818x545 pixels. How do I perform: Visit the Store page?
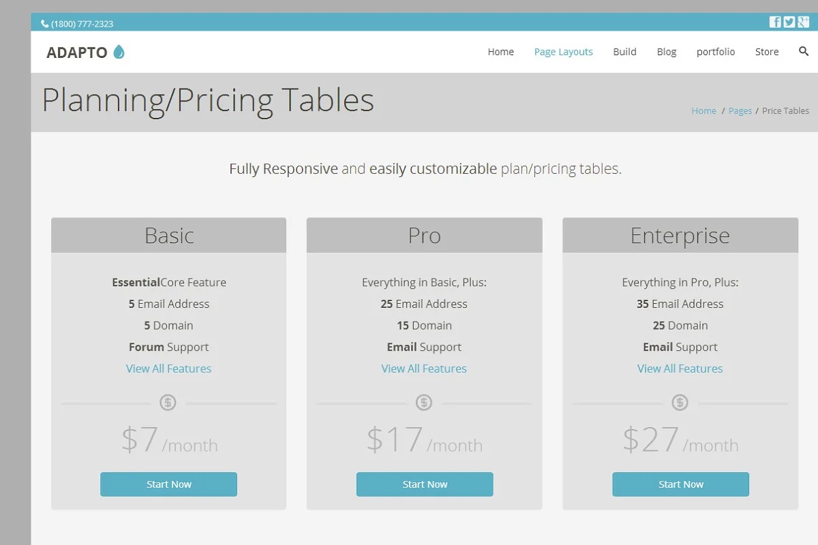coord(766,52)
